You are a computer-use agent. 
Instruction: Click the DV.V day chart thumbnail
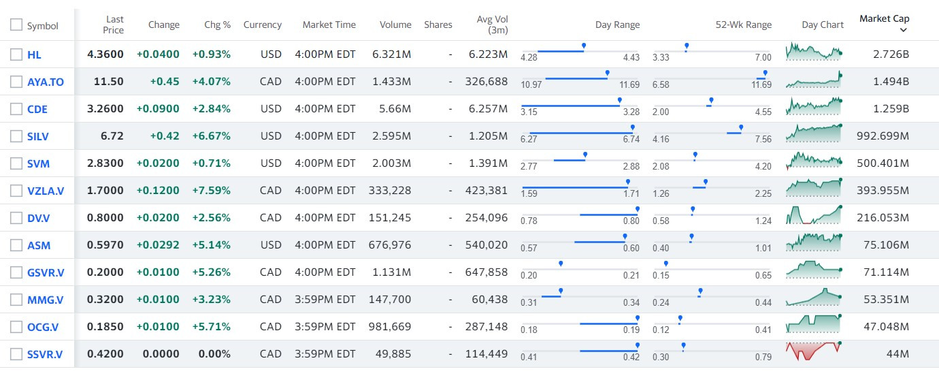click(814, 217)
